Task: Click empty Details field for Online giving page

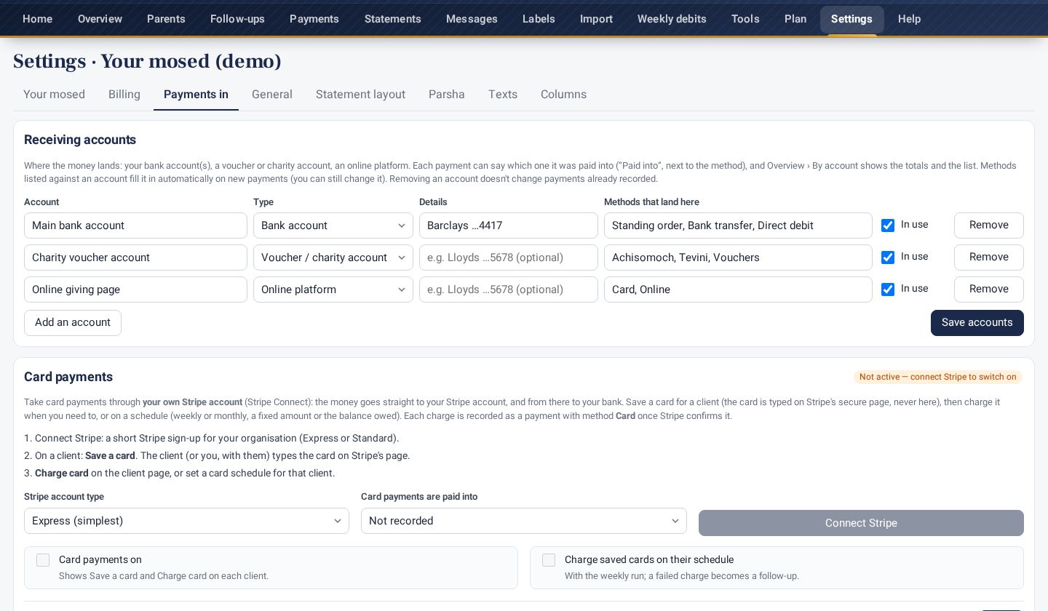Action: click(x=509, y=289)
